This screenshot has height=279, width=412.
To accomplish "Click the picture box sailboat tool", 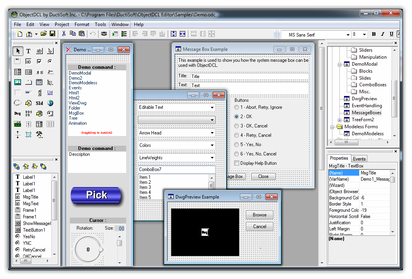I will [17, 82].
